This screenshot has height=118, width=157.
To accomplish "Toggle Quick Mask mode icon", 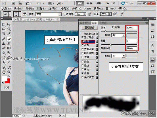I will [x=7, y=87].
